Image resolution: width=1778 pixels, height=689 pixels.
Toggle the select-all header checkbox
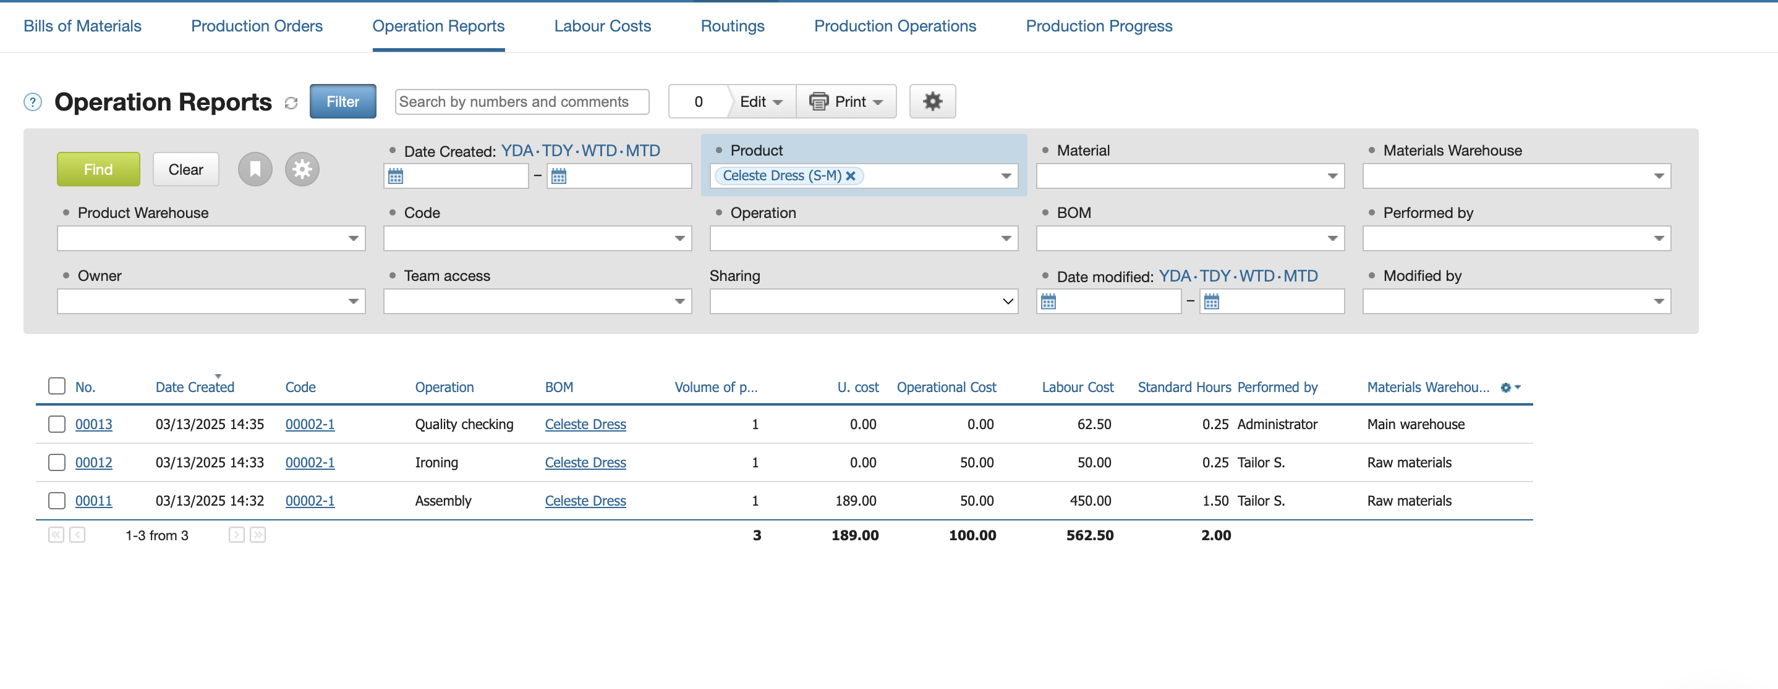(x=57, y=386)
